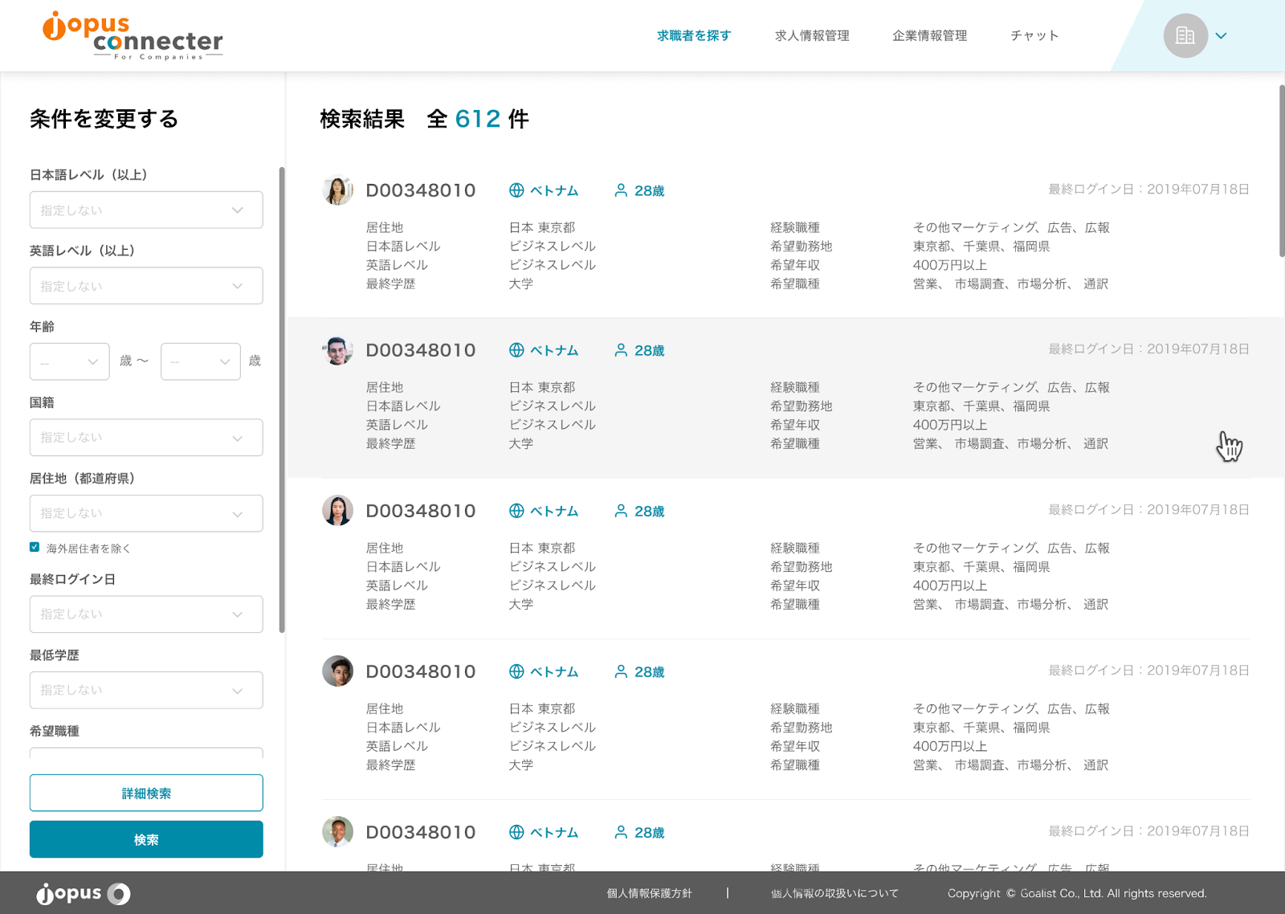Expand the 居住地（都道府県）dropdown
This screenshot has height=914, width=1285.
pyautogui.click(x=146, y=513)
